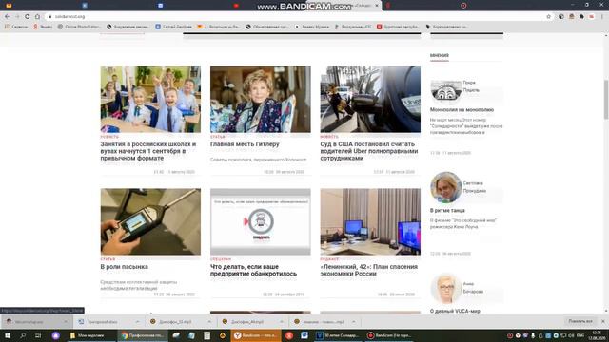Screen dimensions: 609x342
Task: Open Microsoft Word from the taskbar
Action: (x=304, y=335)
